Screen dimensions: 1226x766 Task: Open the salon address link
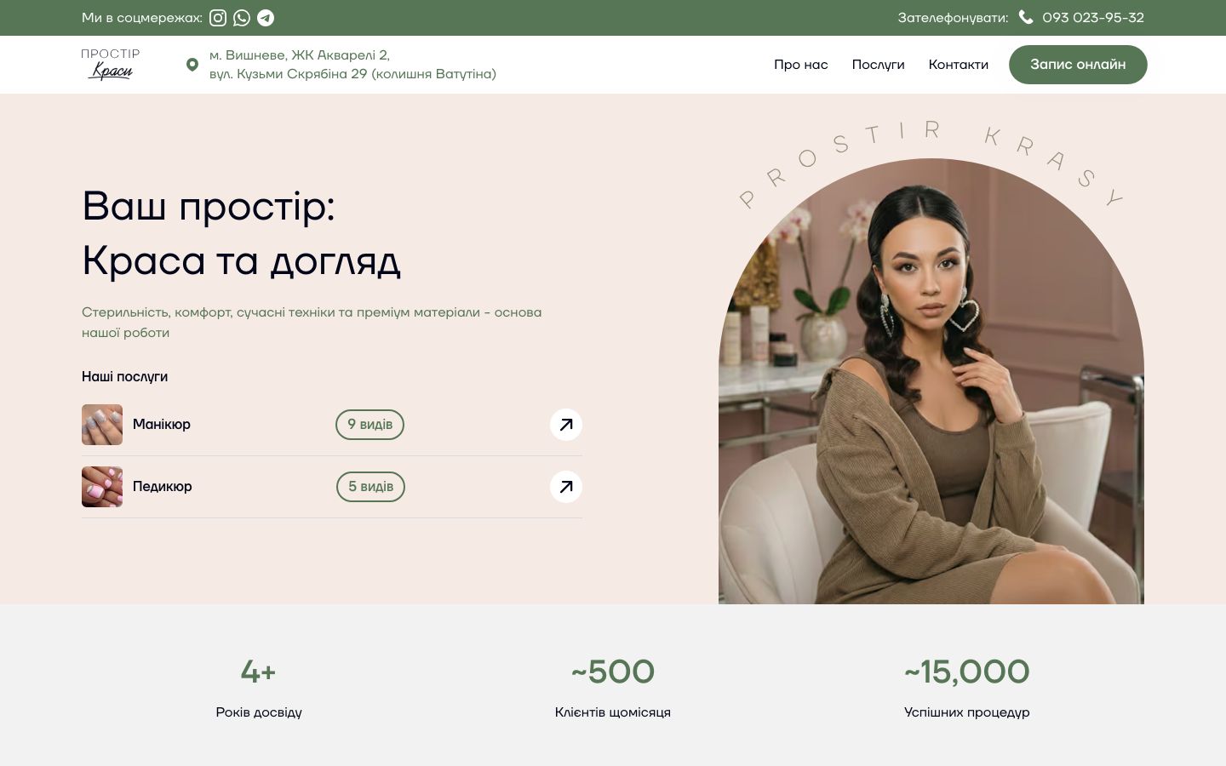tap(352, 65)
